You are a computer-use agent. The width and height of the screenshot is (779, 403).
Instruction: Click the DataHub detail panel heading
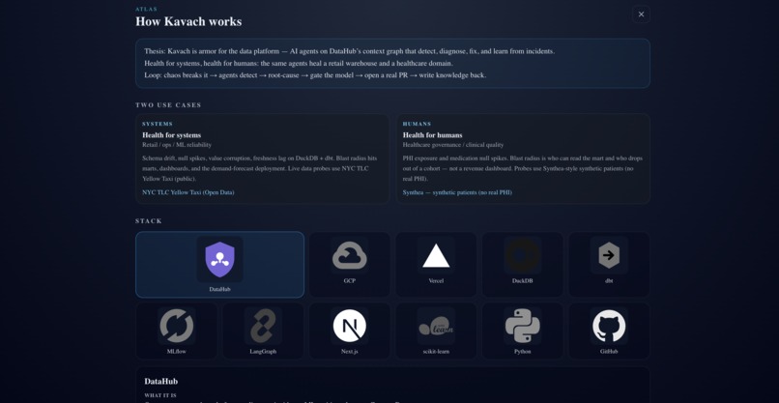[161, 382]
